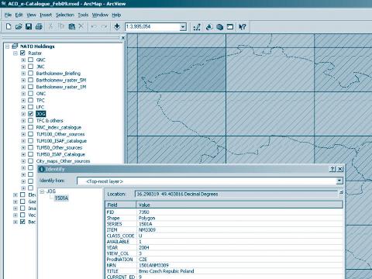Collapse the NATO Holdings tree node

pos(7,46)
